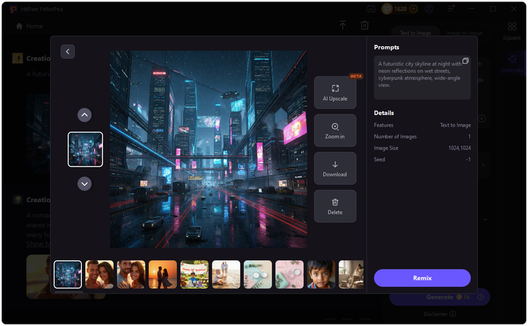Screen dimensions: 528x326
Task: Click the gold coin balance icon
Action: click(x=387, y=9)
